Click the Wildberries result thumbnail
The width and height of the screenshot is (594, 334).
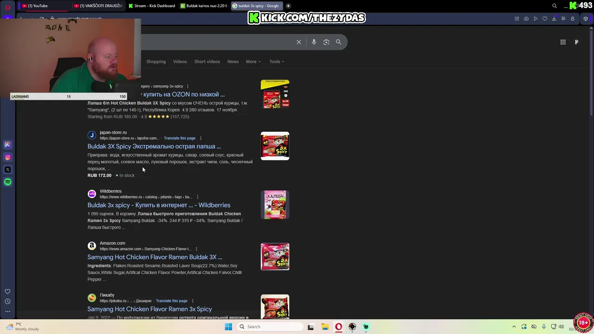[x=275, y=205]
